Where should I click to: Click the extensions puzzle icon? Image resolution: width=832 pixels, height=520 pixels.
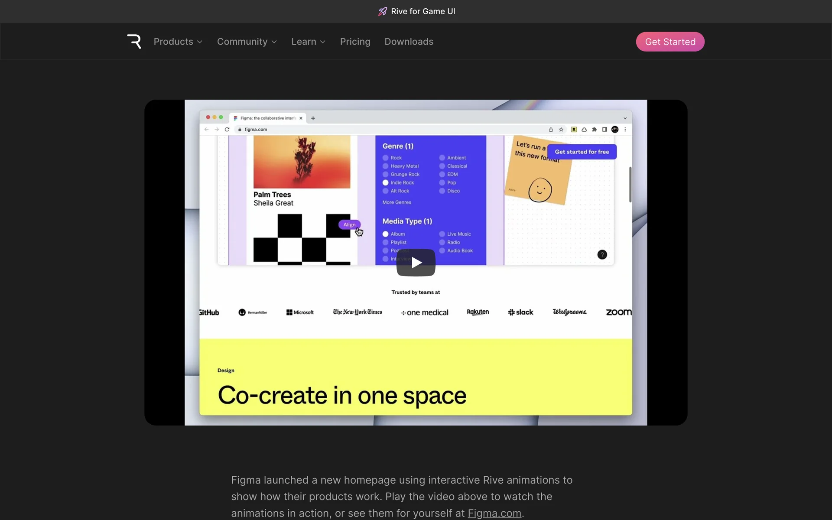(x=594, y=130)
